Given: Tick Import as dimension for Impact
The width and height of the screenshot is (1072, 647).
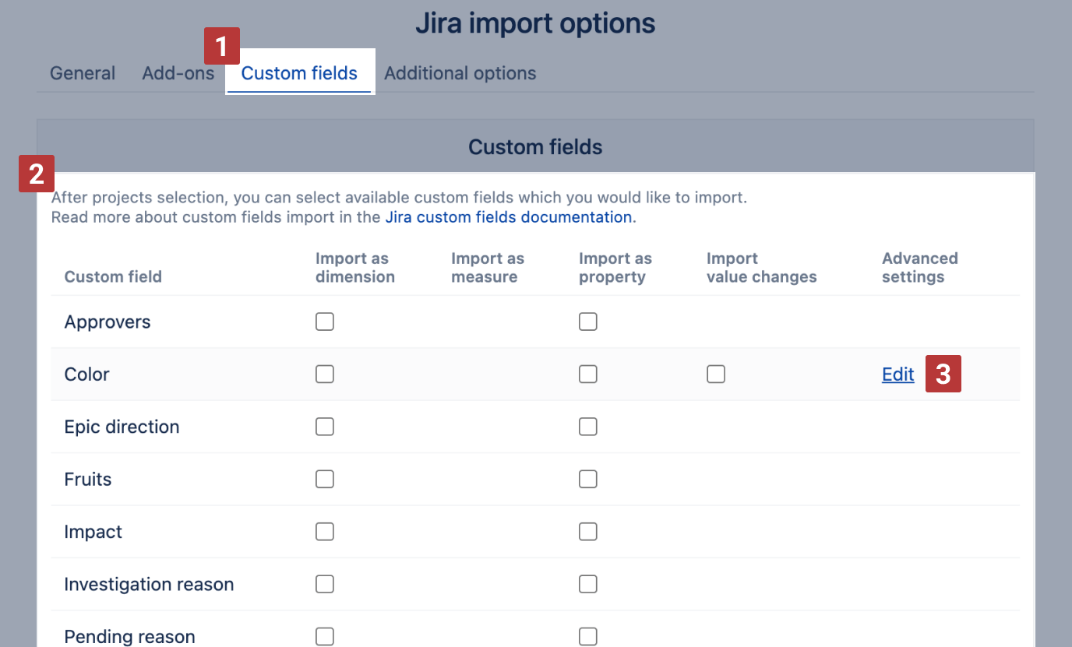Looking at the screenshot, I should point(325,532).
